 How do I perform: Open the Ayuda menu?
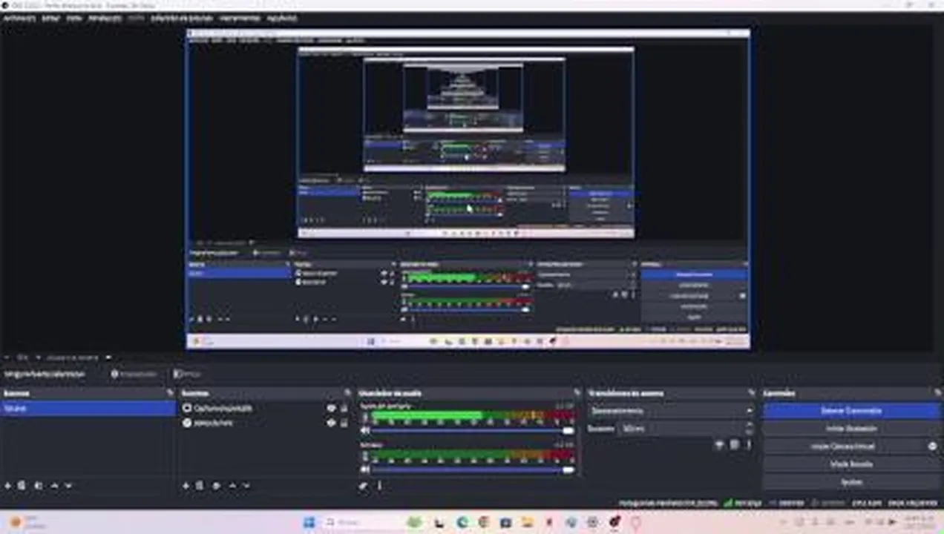coord(281,17)
